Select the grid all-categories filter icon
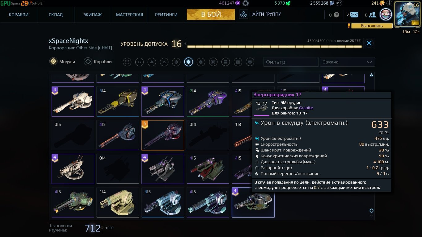The image size is (422, 237). click(x=127, y=62)
